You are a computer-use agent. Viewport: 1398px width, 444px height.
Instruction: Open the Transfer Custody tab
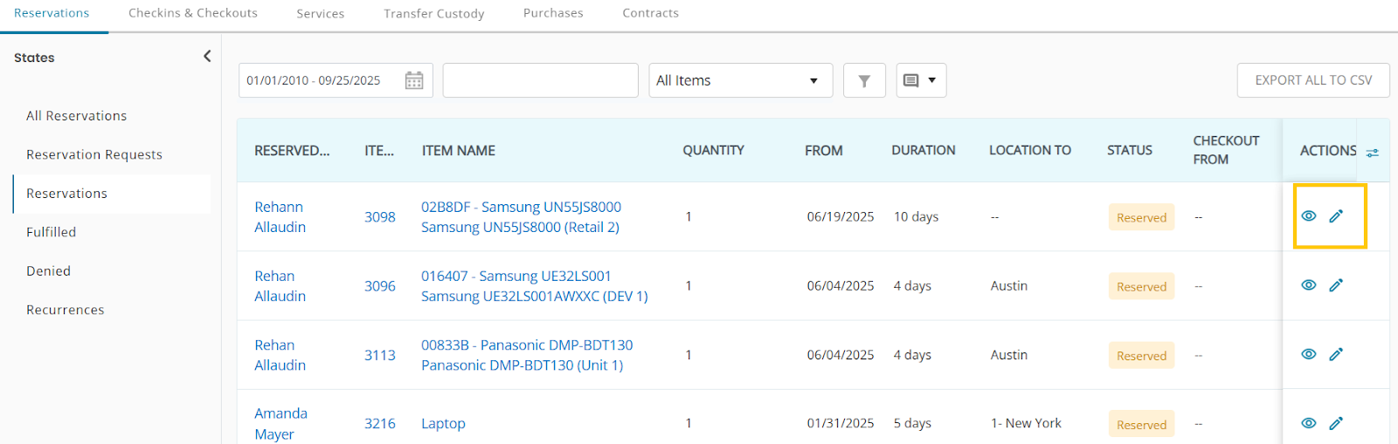(x=433, y=13)
